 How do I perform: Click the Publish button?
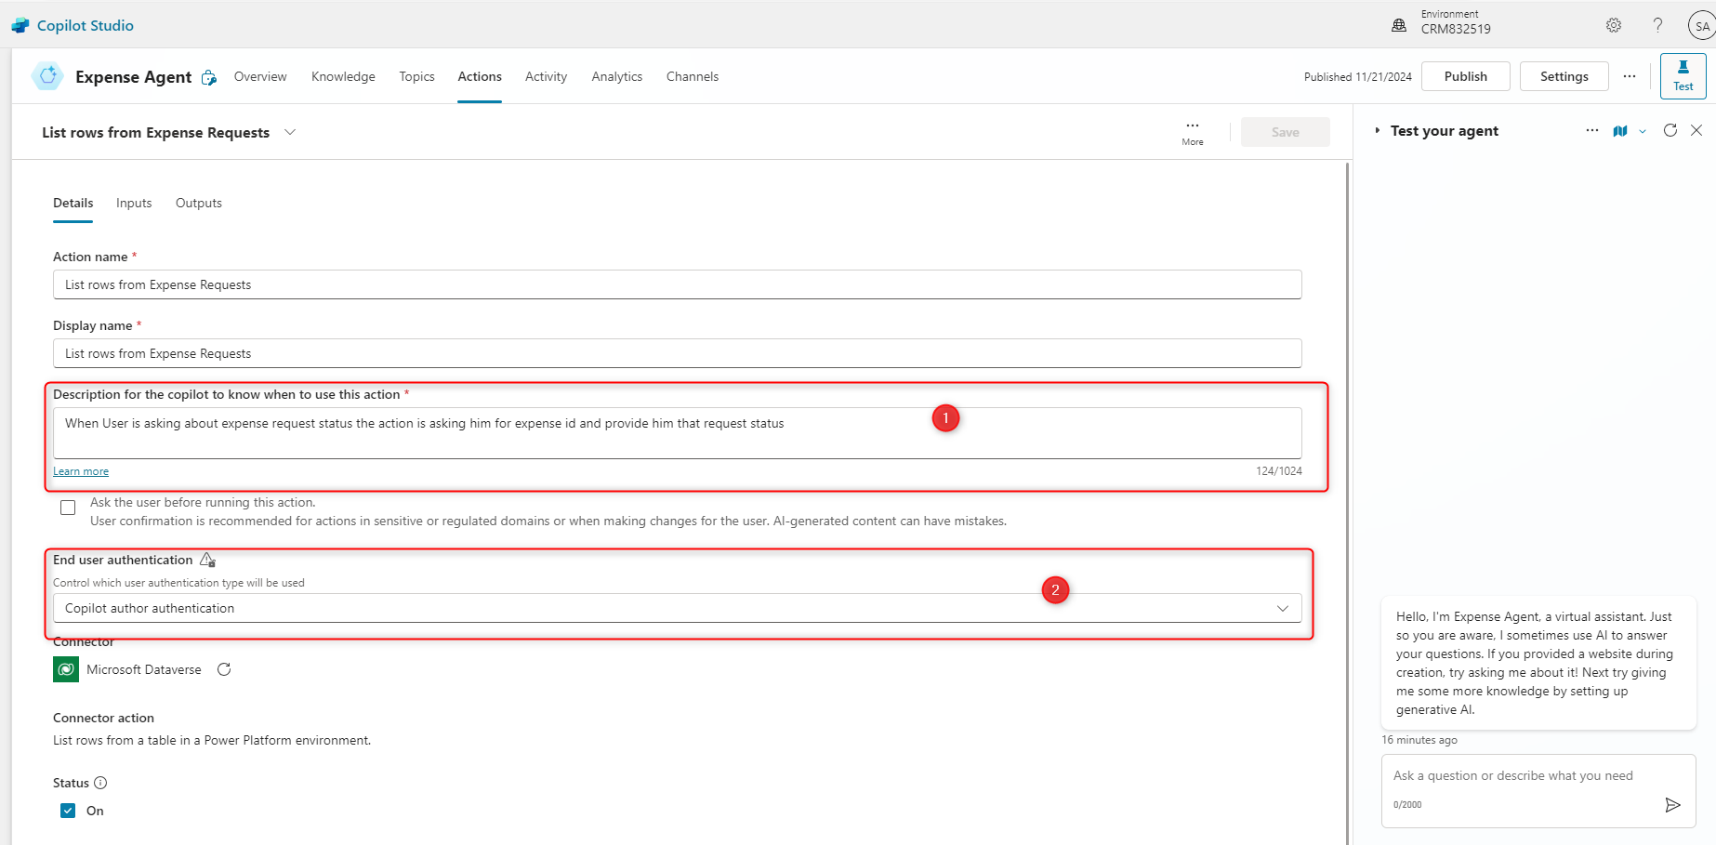click(x=1465, y=76)
